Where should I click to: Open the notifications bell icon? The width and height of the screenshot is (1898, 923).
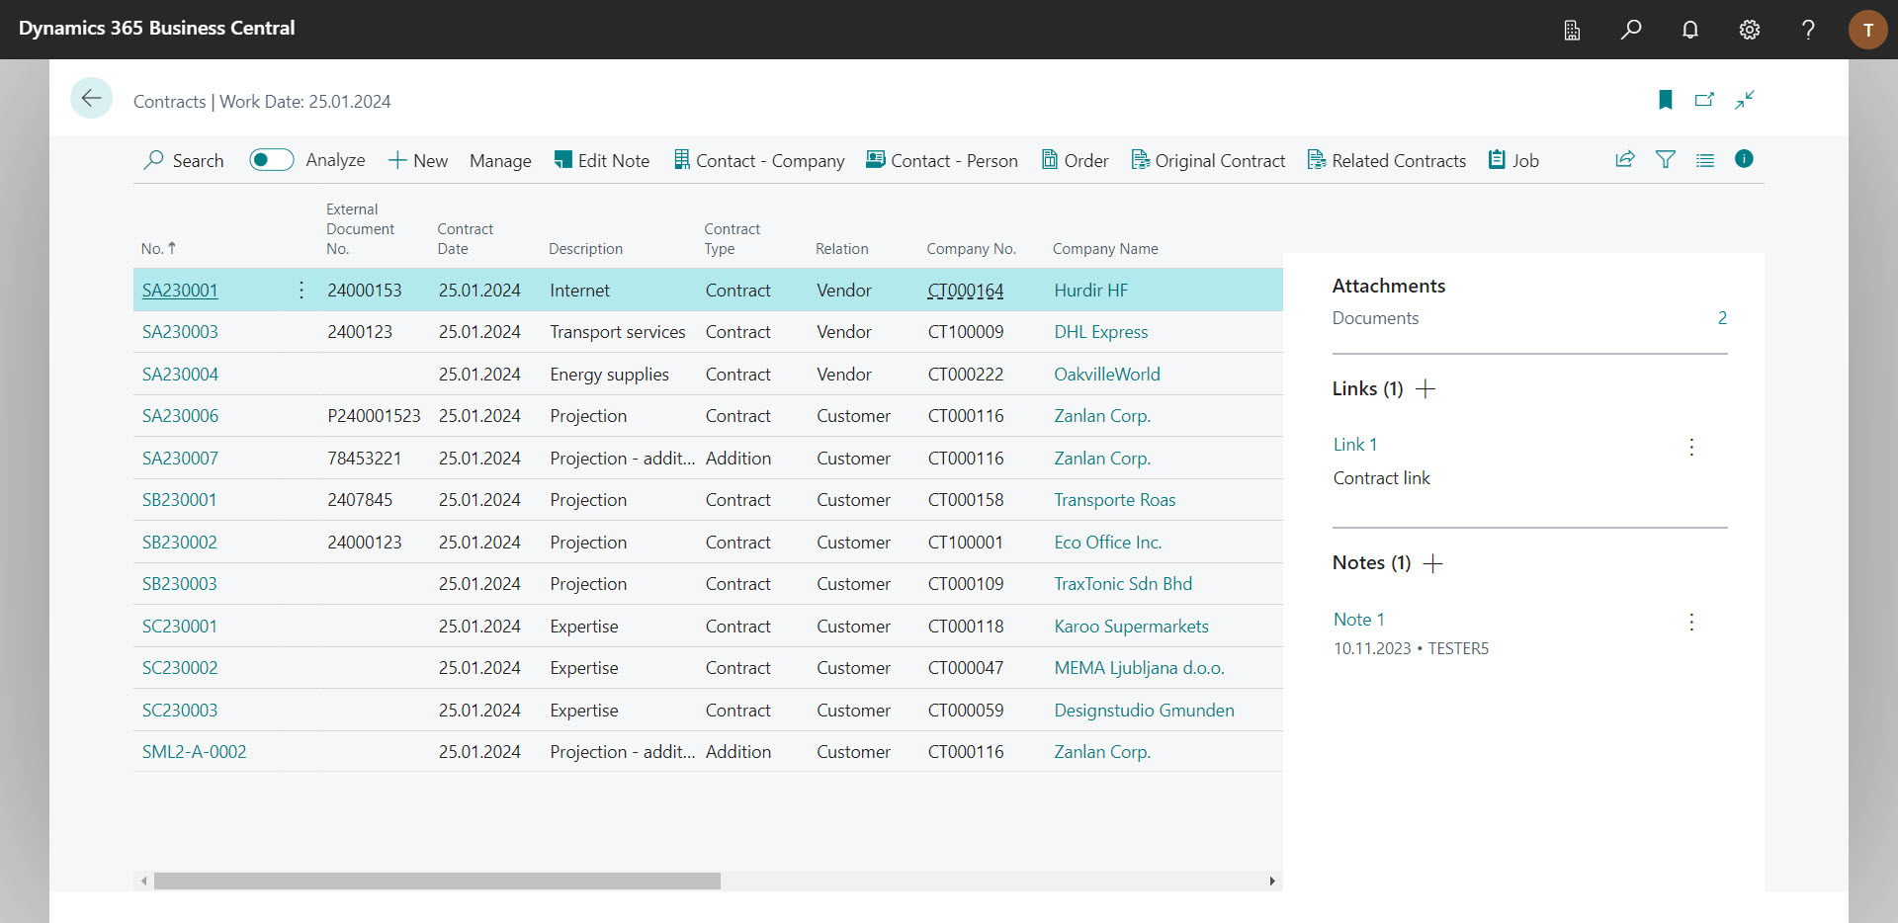pyautogui.click(x=1689, y=30)
